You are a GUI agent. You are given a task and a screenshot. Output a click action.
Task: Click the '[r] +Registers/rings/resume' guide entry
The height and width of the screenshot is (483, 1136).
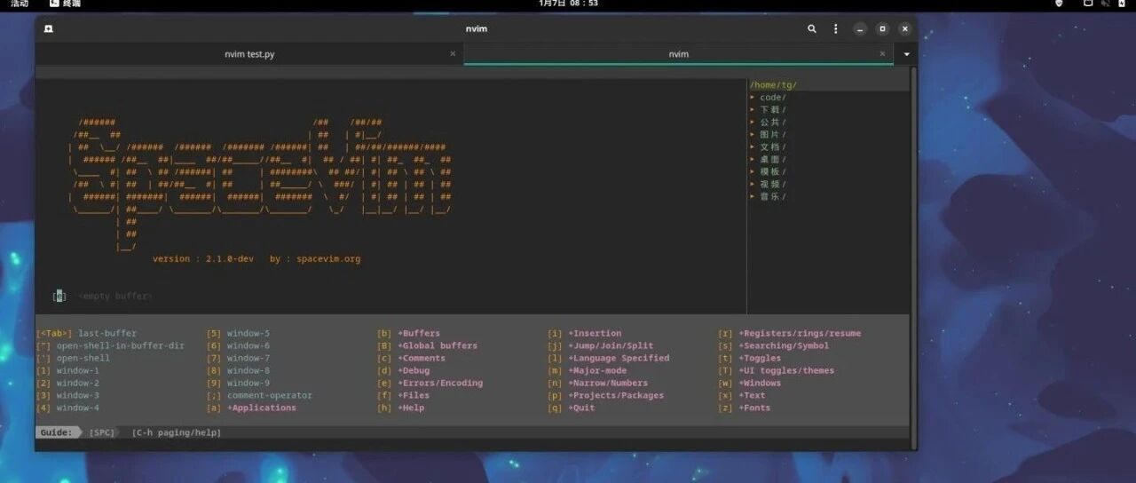coord(790,334)
